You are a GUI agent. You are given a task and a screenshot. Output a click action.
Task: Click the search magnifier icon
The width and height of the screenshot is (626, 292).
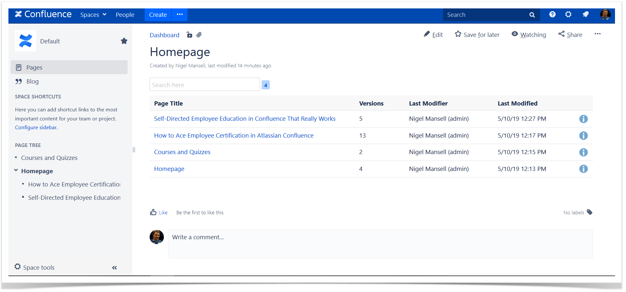pyautogui.click(x=532, y=15)
